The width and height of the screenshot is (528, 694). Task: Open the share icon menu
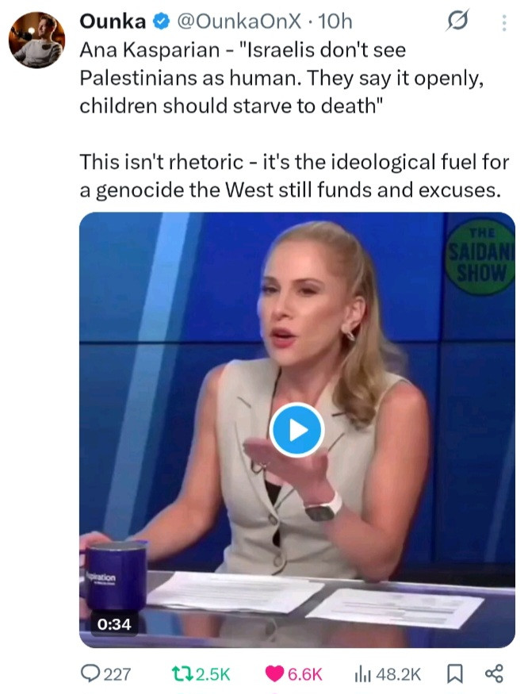(494, 673)
